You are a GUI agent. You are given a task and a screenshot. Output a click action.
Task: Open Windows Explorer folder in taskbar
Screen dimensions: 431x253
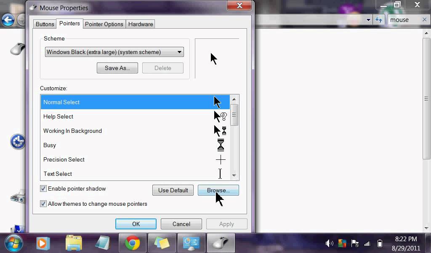[74, 243]
